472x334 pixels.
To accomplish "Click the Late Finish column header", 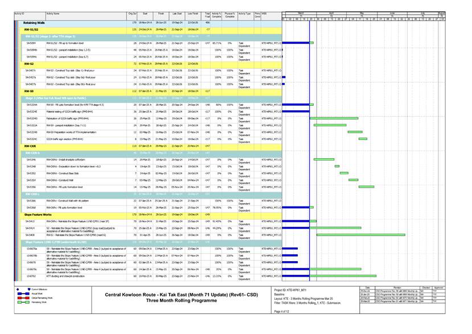I will [x=192, y=13].
